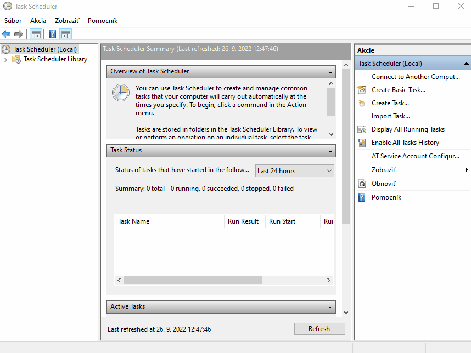Select Task Scheduler Library tree item
This screenshot has height=353, width=471.
[55, 59]
